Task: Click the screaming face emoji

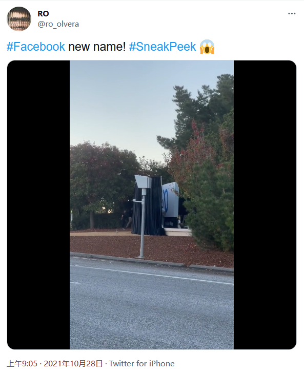Action: pos(207,47)
